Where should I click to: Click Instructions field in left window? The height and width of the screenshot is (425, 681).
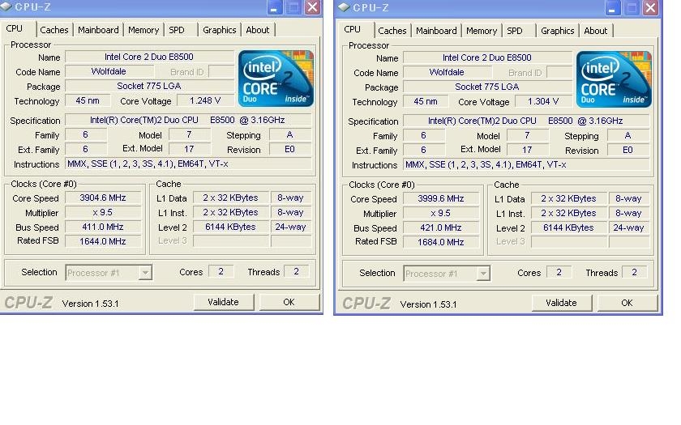click(x=187, y=164)
